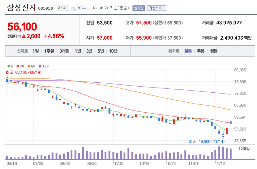Click the 봉차트 section label
257x169 pixels.
tap(174, 51)
